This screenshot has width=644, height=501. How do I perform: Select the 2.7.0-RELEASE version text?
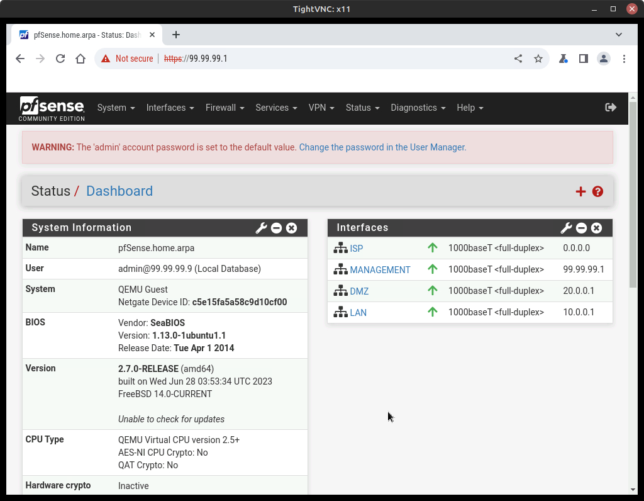[148, 369]
